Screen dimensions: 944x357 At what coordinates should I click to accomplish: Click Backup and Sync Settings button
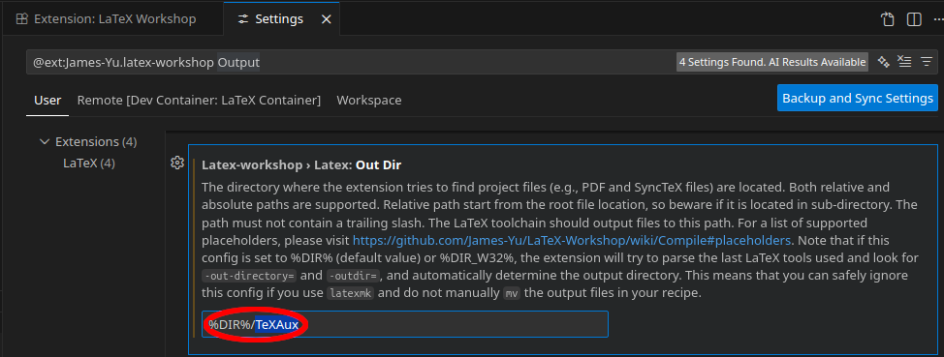point(858,98)
